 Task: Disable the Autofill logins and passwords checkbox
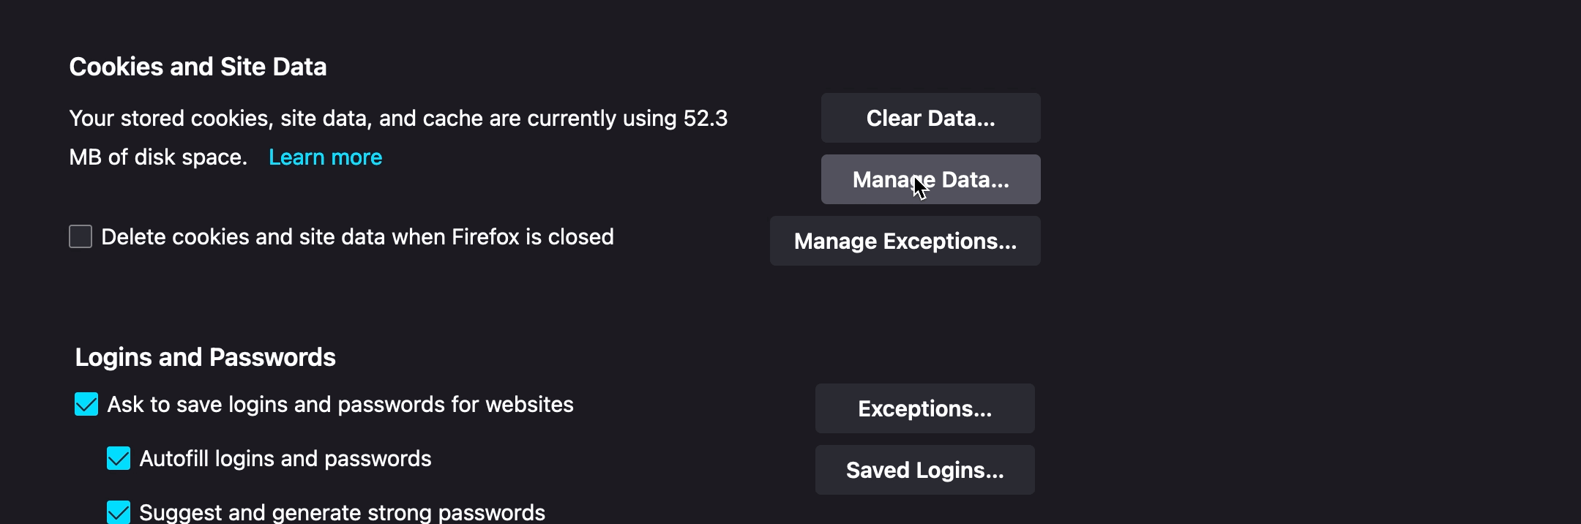click(x=119, y=458)
